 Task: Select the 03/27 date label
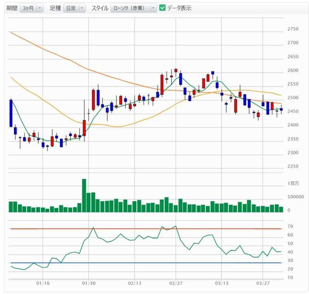[263, 283]
